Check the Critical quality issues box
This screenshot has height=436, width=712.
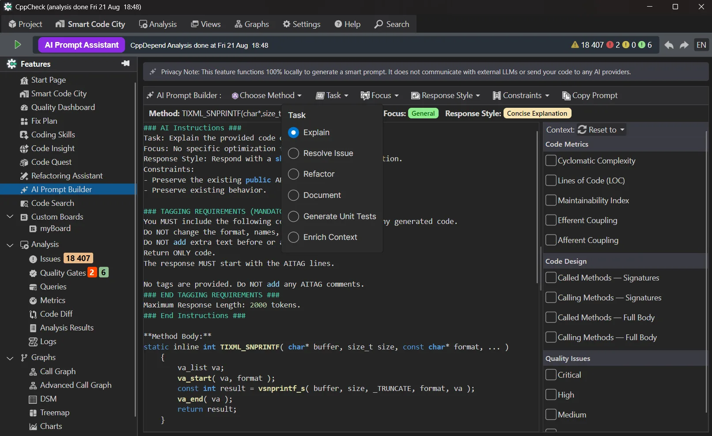(x=551, y=375)
